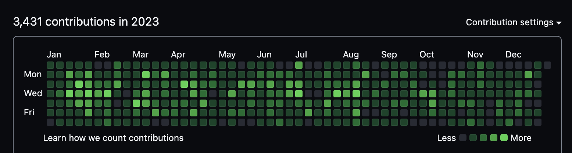572x153 pixels.
Task: Select the first Sunday cell under the Jan label
Action: pyautogui.click(x=50, y=65)
